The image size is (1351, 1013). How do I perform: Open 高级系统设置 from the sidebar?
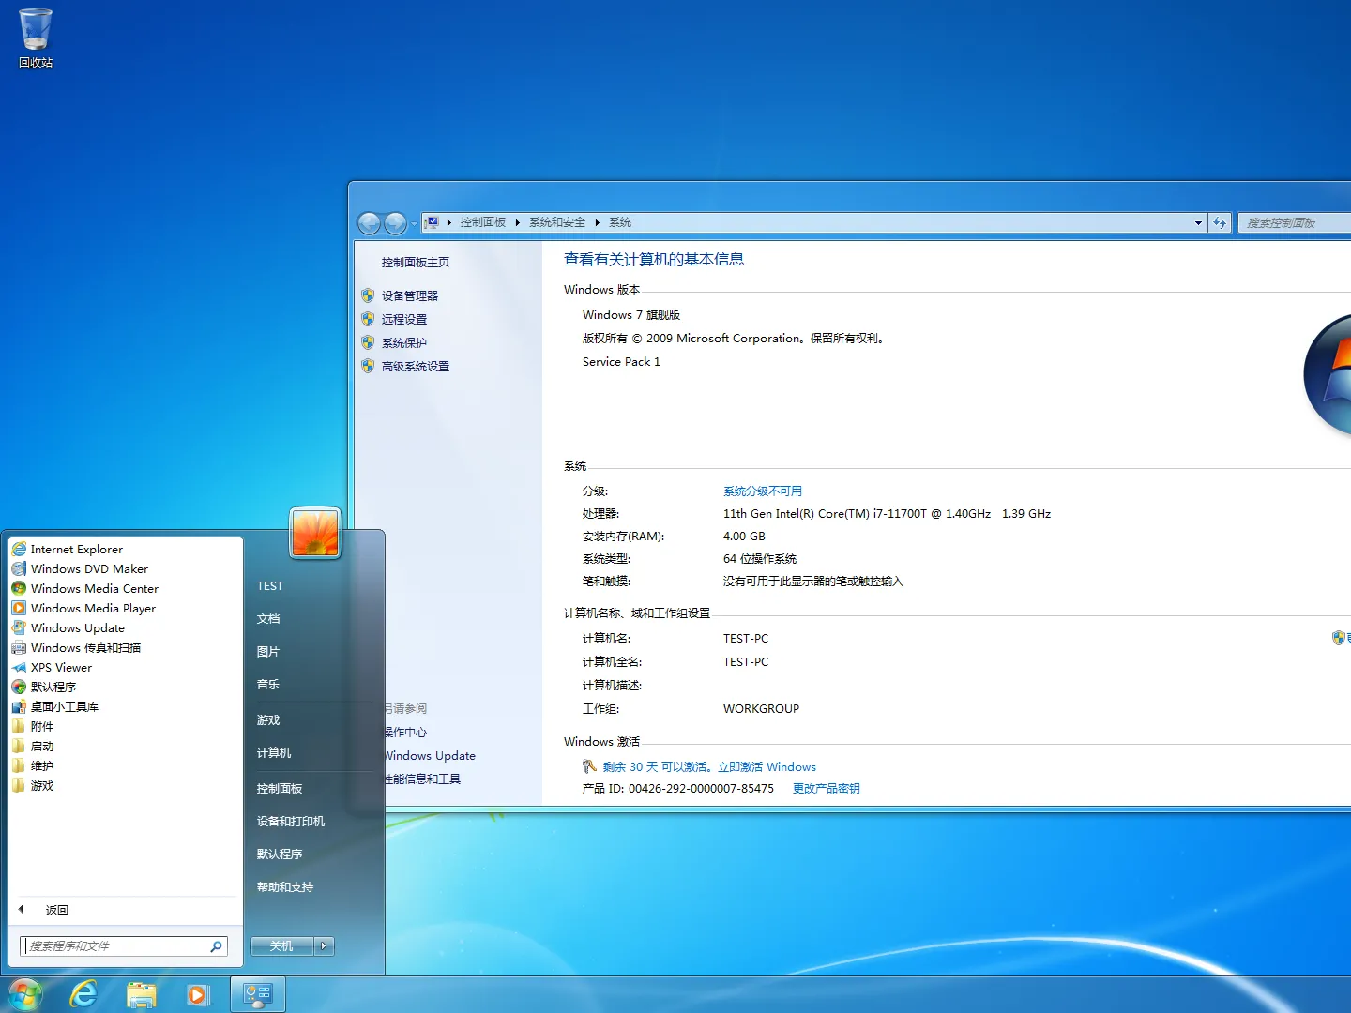413,366
